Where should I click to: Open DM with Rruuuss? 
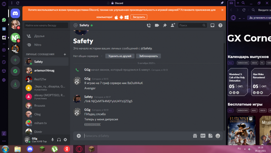pos(46,105)
